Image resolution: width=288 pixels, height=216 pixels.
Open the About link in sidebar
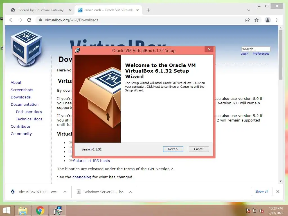coord(16,82)
